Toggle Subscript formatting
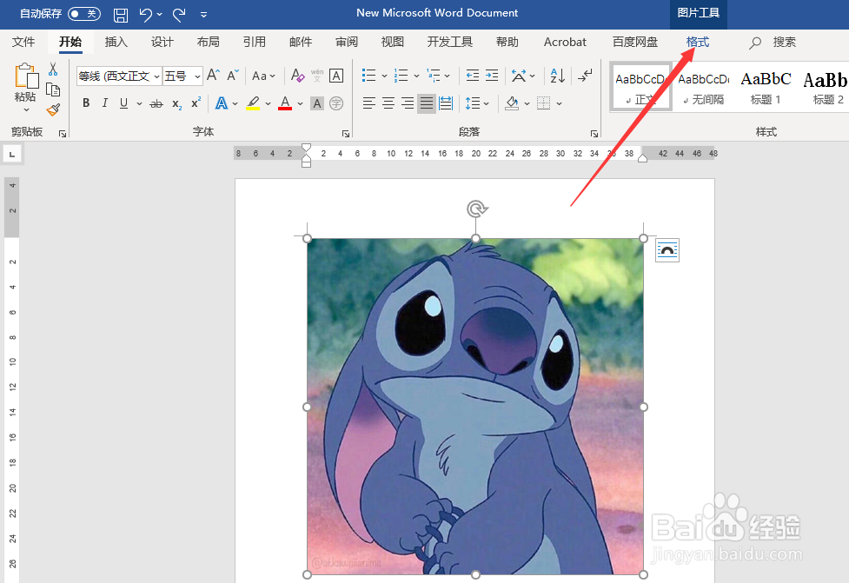Viewport: 849px width, 583px height. tap(176, 103)
